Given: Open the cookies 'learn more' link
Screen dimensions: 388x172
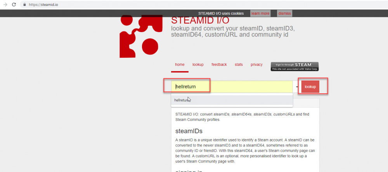Looking at the screenshot, I should click(x=260, y=13).
